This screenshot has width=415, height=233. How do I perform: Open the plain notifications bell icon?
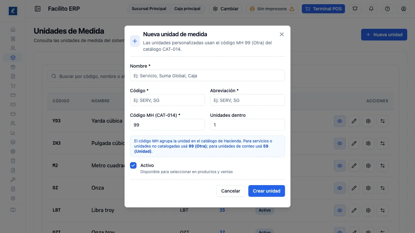coord(371,9)
